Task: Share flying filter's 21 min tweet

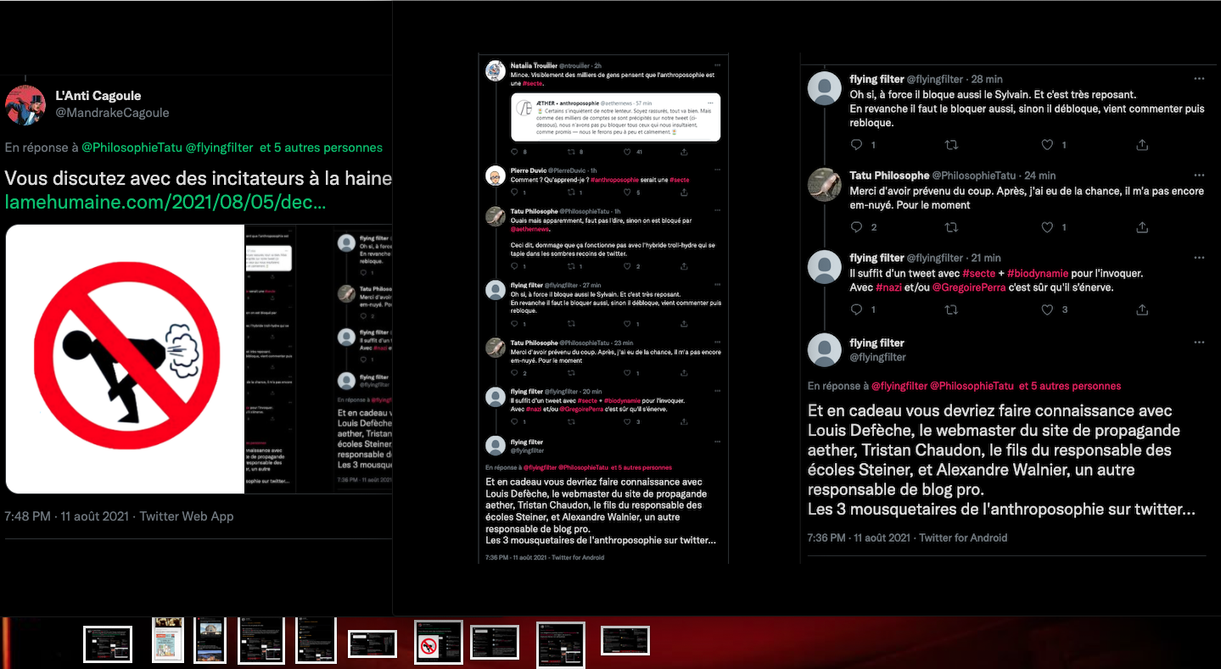Action: tap(1142, 309)
